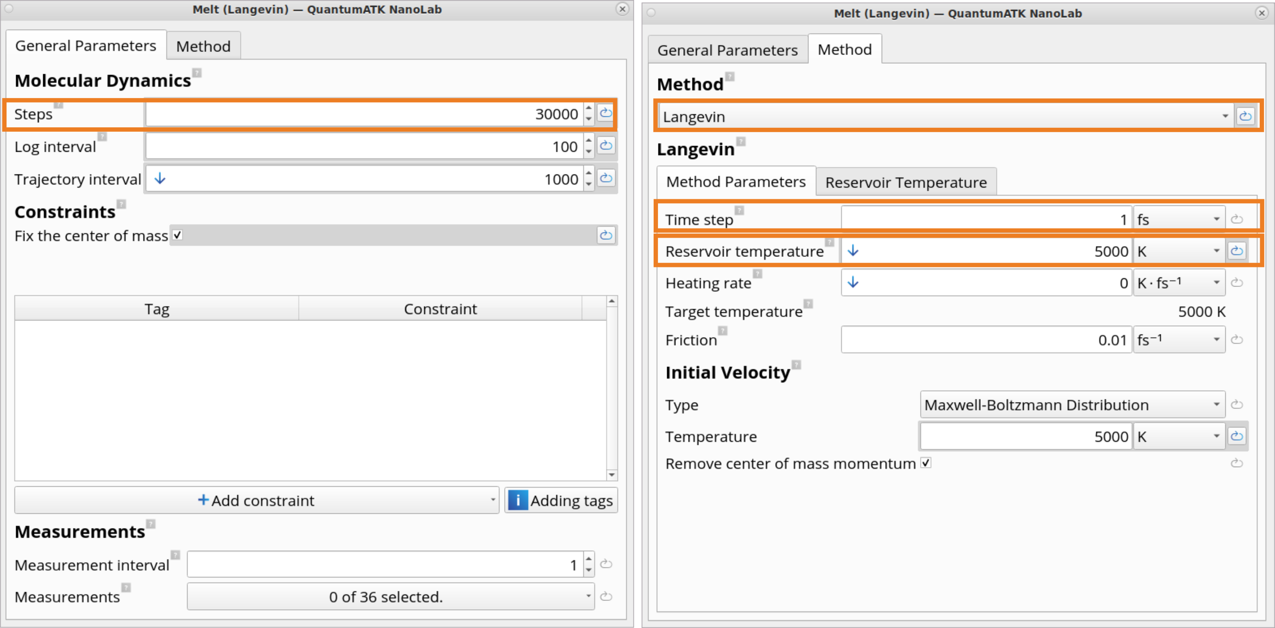Reset the Trajectory interval value icon

[606, 178]
